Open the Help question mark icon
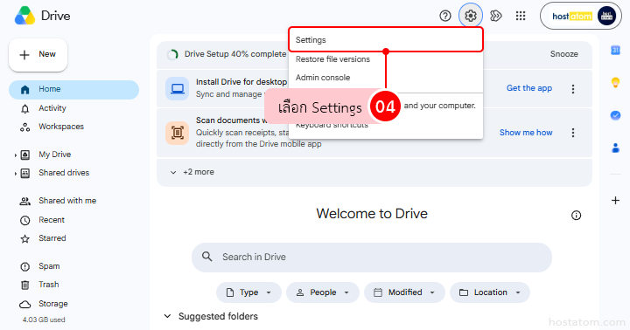630x330 pixels. click(x=444, y=16)
